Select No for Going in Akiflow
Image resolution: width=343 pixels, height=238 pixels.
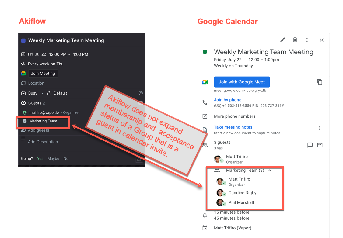click(66, 158)
